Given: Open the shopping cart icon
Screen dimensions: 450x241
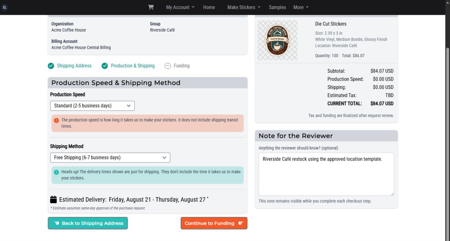Looking at the screenshot, I should pos(151,7).
